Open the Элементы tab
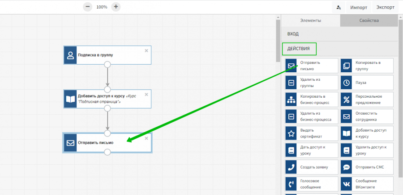 coord(310,21)
